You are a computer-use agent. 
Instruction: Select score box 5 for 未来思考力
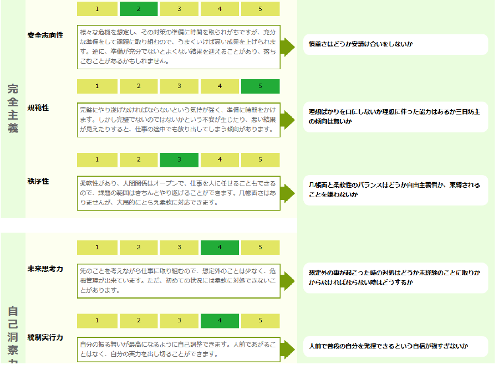pyautogui.click(x=261, y=248)
